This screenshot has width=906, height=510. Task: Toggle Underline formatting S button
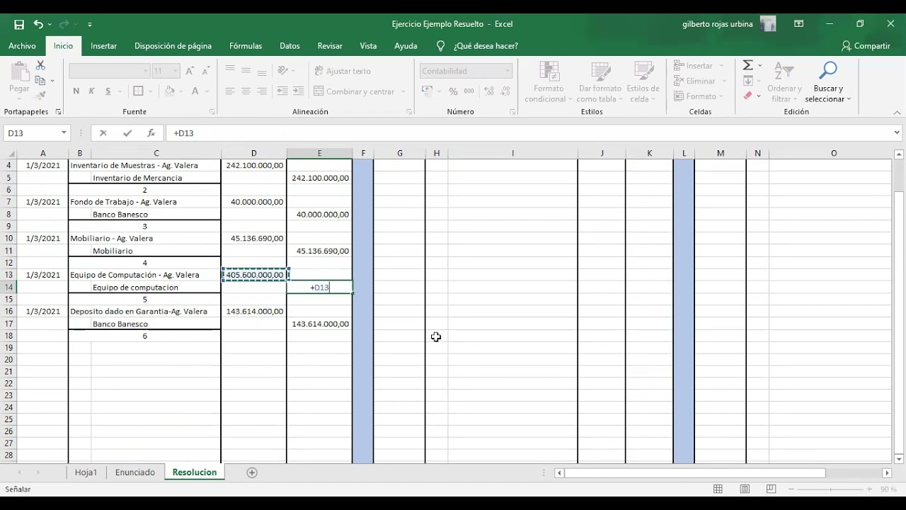(108, 91)
